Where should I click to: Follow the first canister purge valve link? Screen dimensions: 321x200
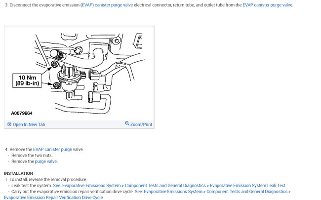[x=114, y=5]
